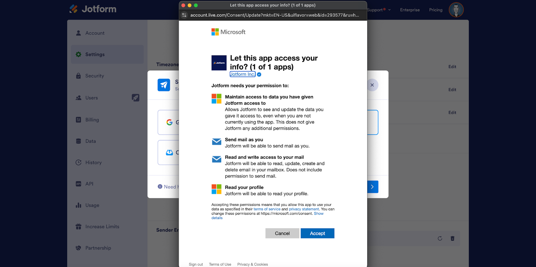This screenshot has height=267, width=536.
Task: Click the Jotform logo in the header
Action: [93, 9]
